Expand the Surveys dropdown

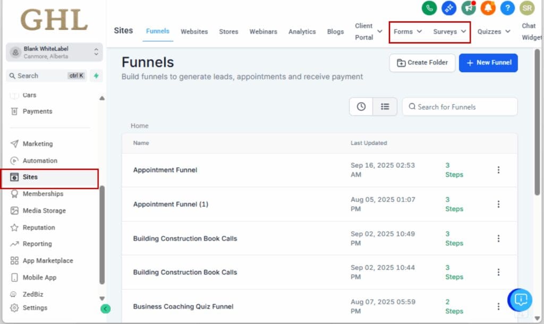point(449,31)
